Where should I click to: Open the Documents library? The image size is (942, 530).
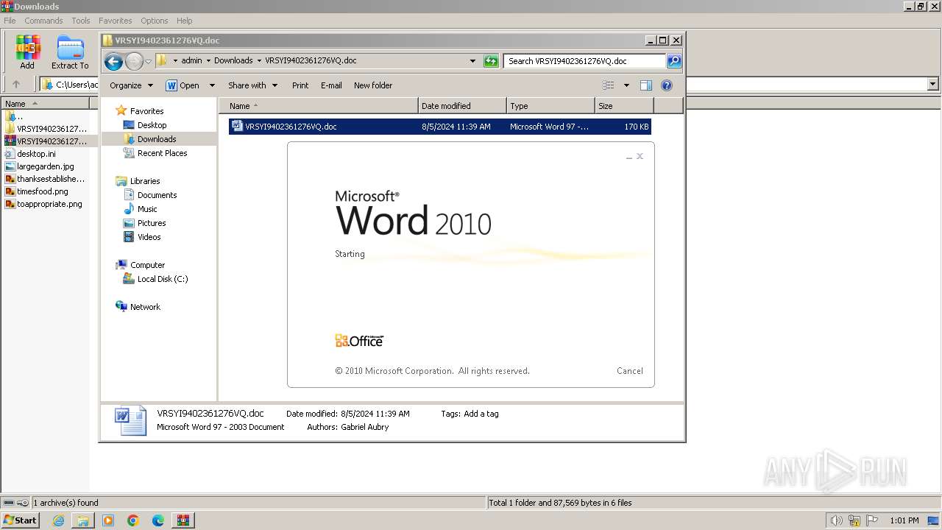point(157,195)
